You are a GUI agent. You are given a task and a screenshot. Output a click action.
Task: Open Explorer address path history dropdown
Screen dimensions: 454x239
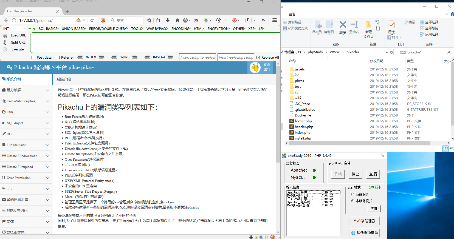[x=387, y=52]
